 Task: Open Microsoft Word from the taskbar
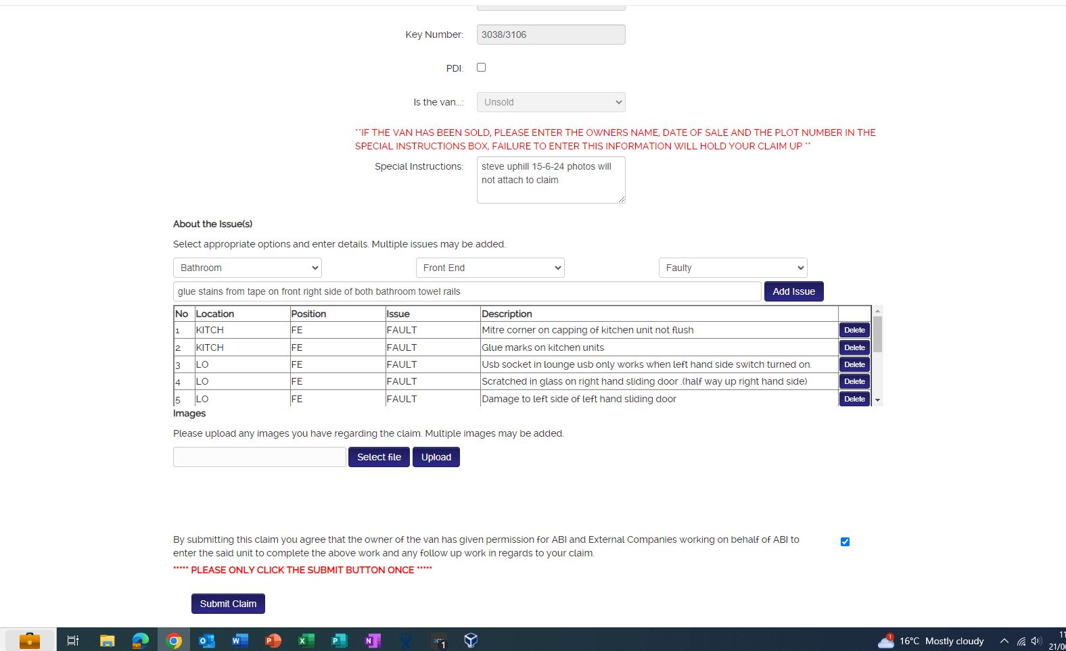coord(240,640)
